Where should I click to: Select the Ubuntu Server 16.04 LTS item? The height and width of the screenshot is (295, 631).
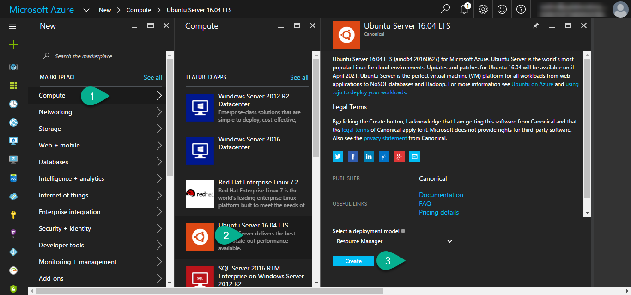click(x=247, y=237)
